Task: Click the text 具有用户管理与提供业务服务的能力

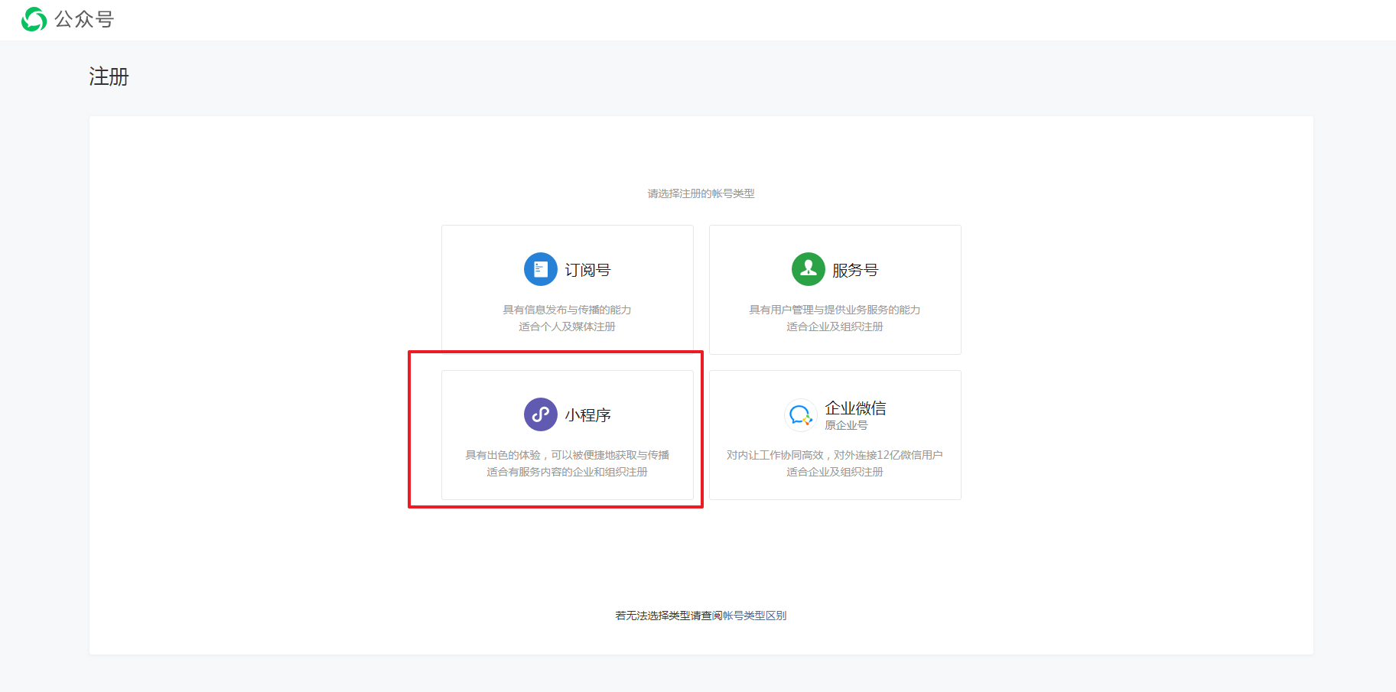Action: coord(835,310)
